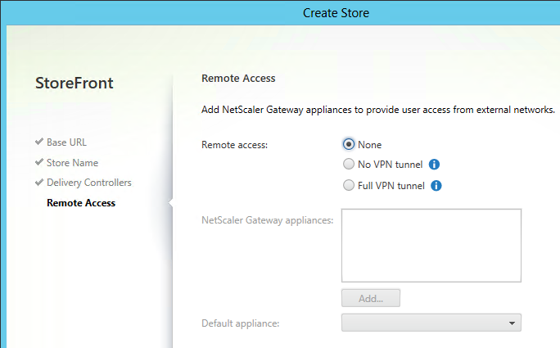Click the Delivery Controllers checkmark icon
Image resolution: width=560 pixels, height=348 pixels.
pyautogui.click(x=39, y=183)
